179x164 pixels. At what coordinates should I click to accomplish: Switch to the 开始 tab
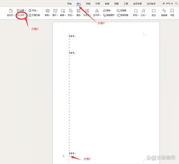pyautogui.click(x=69, y=4)
